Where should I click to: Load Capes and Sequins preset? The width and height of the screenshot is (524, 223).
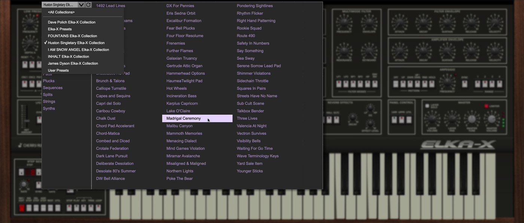tap(113, 96)
